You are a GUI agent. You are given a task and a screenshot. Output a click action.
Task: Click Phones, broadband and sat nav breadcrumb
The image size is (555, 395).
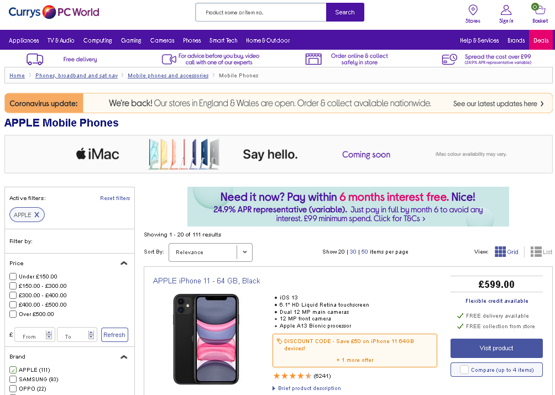click(76, 75)
